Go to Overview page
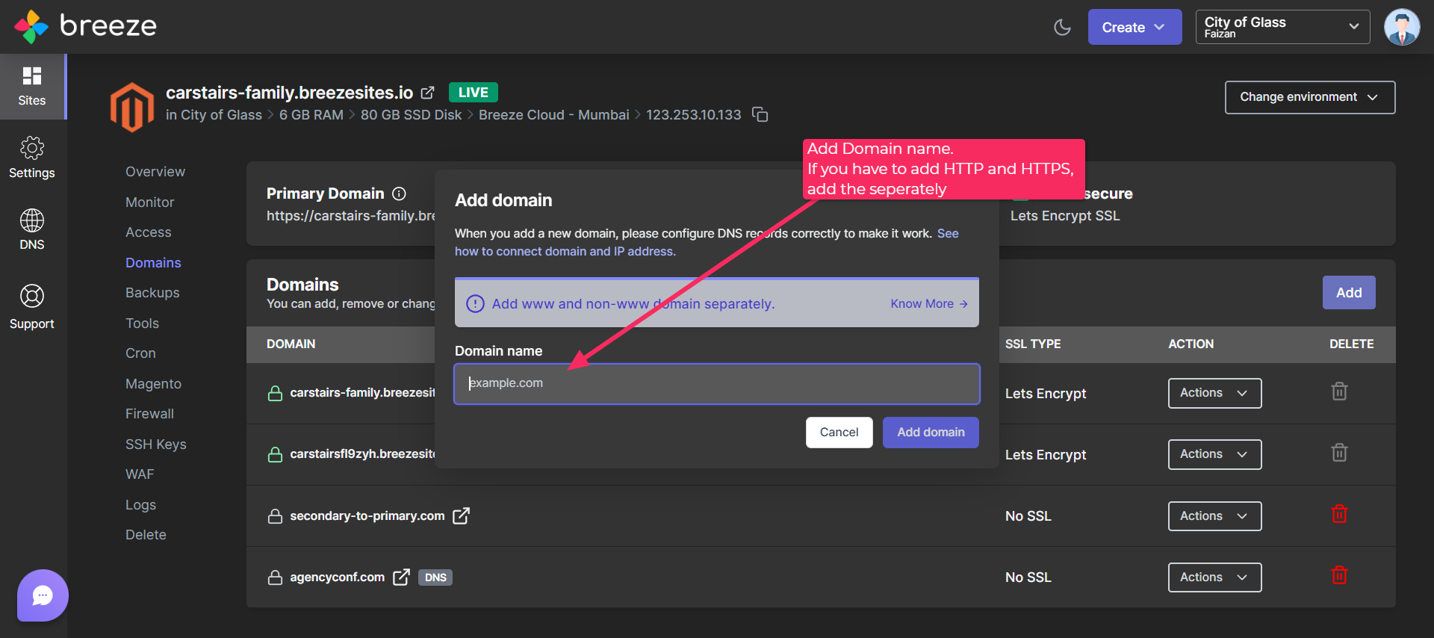The height and width of the screenshot is (638, 1434). (155, 172)
